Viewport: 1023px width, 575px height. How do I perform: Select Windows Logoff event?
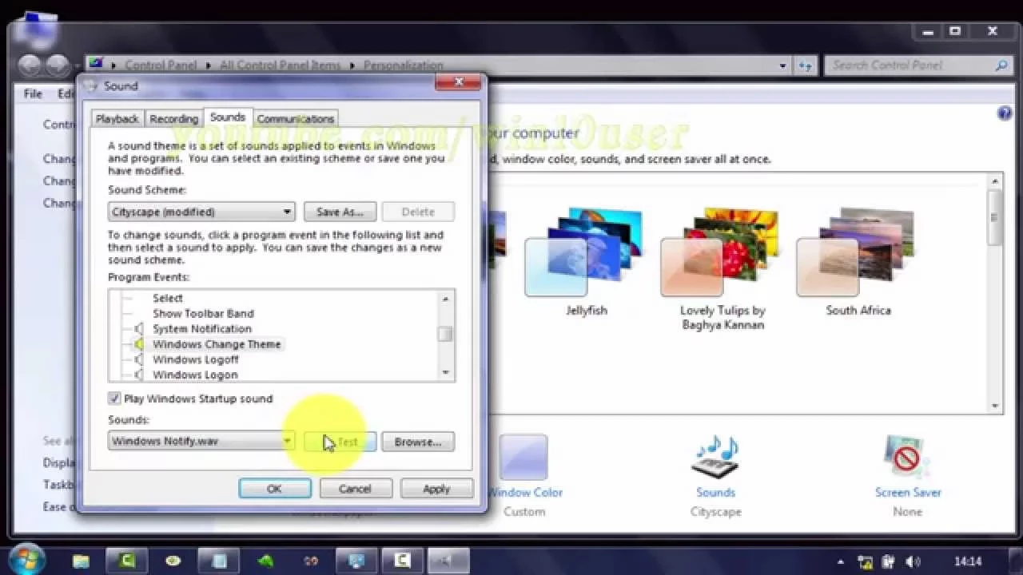tap(195, 359)
